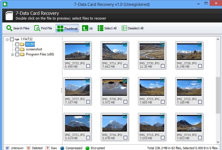Click the total files status text
The width and height of the screenshot is (222, 150).
point(182,148)
